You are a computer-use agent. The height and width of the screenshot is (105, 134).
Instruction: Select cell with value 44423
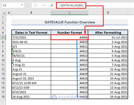click(70, 92)
